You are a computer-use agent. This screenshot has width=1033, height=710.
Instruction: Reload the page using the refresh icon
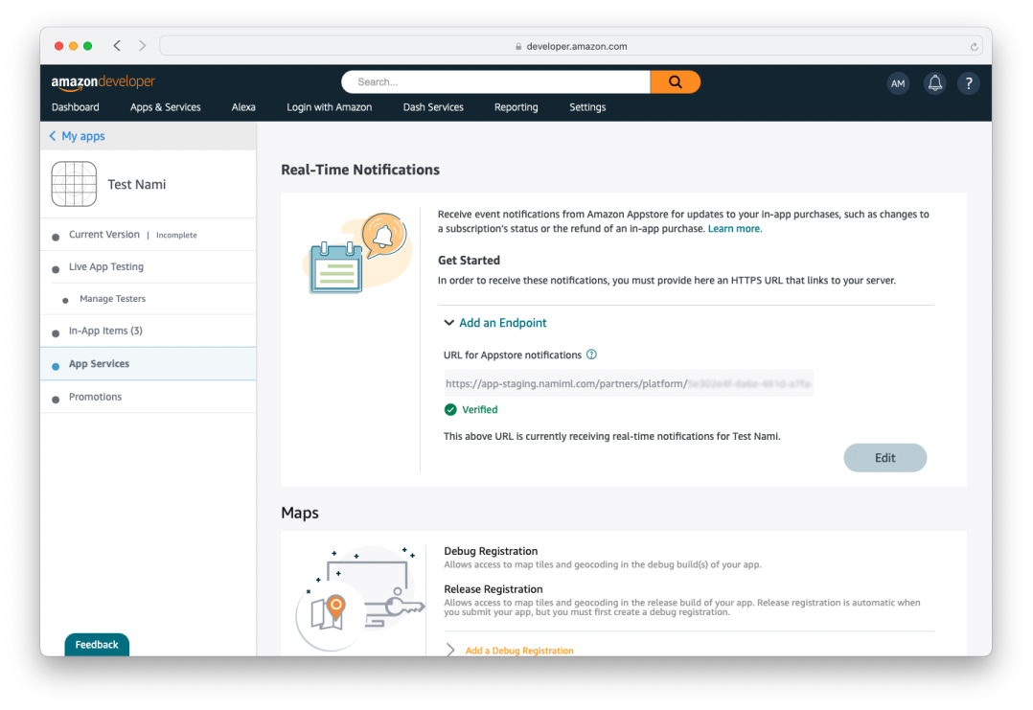(974, 46)
